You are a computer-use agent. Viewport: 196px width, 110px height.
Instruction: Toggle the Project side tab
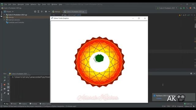tap(2, 14)
